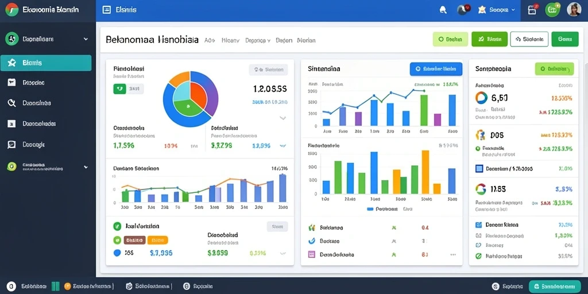Screen dimensions: 588x294
Task: Click the circle icon beside Sqoplie in the bottom bar
Action: 187,287
